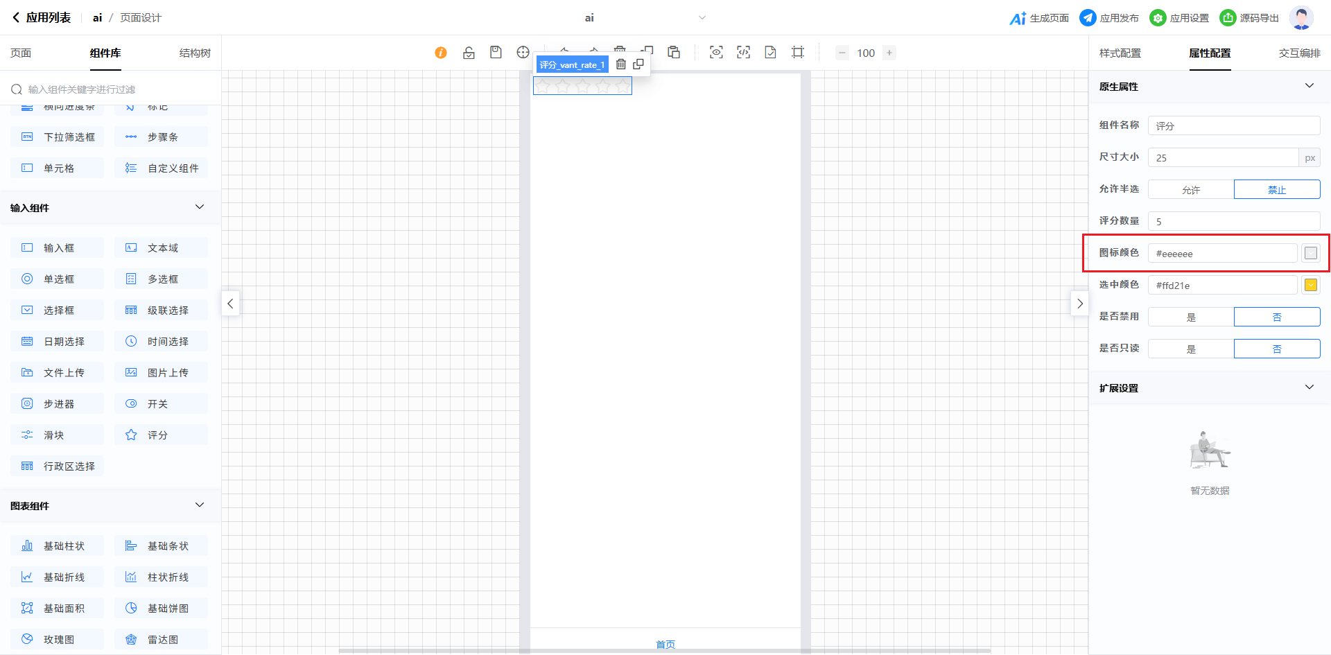
Task: Click the 应用发布 button
Action: click(x=1109, y=18)
